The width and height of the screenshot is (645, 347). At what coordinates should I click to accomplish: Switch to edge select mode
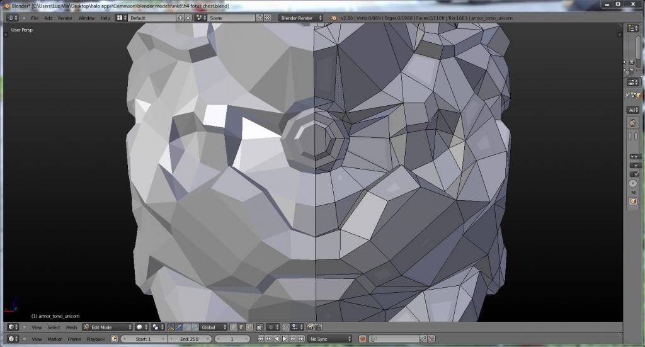[x=241, y=327]
